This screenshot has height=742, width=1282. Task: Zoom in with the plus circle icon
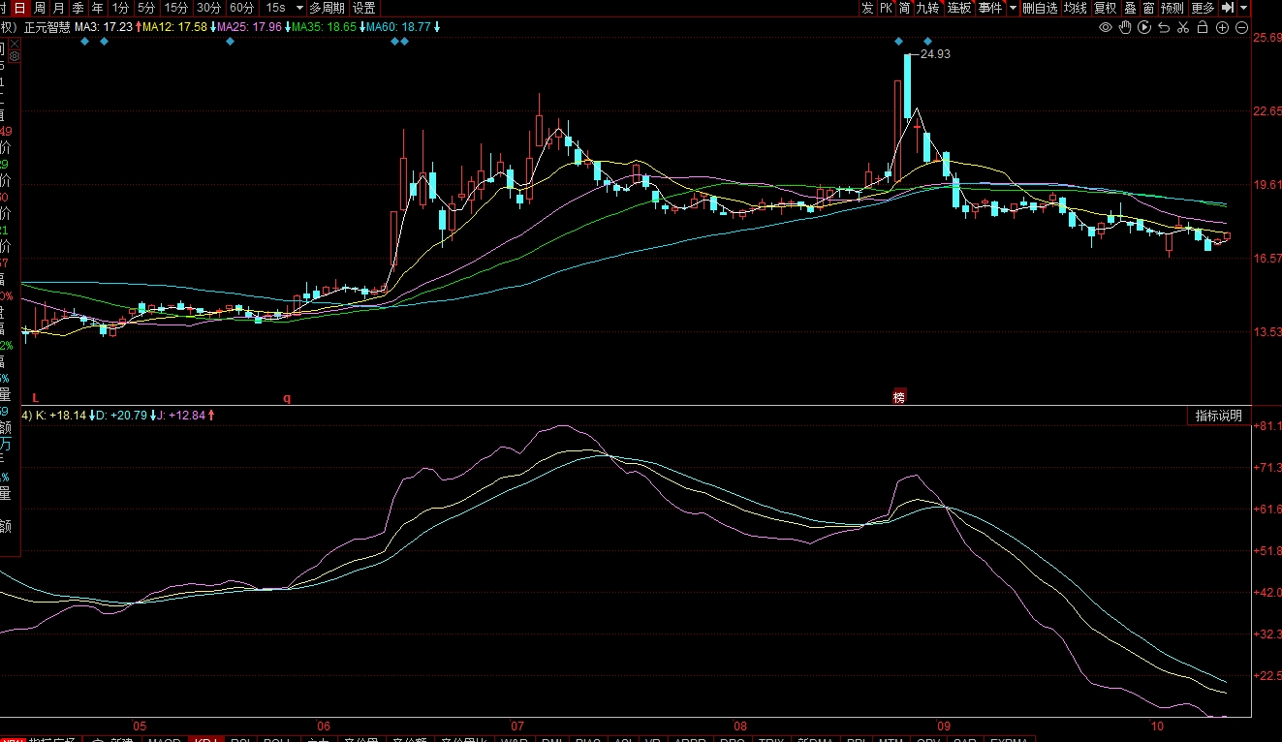1223,27
